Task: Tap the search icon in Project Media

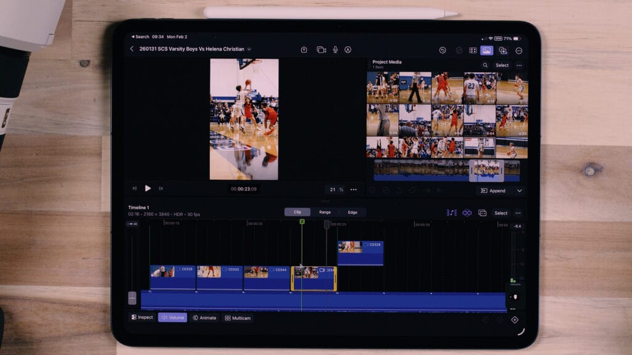Action: pyautogui.click(x=485, y=65)
